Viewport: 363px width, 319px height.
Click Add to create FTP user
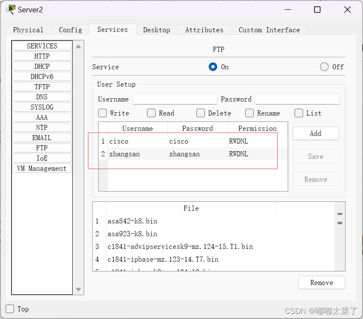315,133
